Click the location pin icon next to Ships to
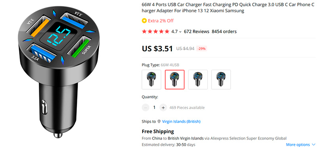The image size is (317, 147). coord(159,122)
